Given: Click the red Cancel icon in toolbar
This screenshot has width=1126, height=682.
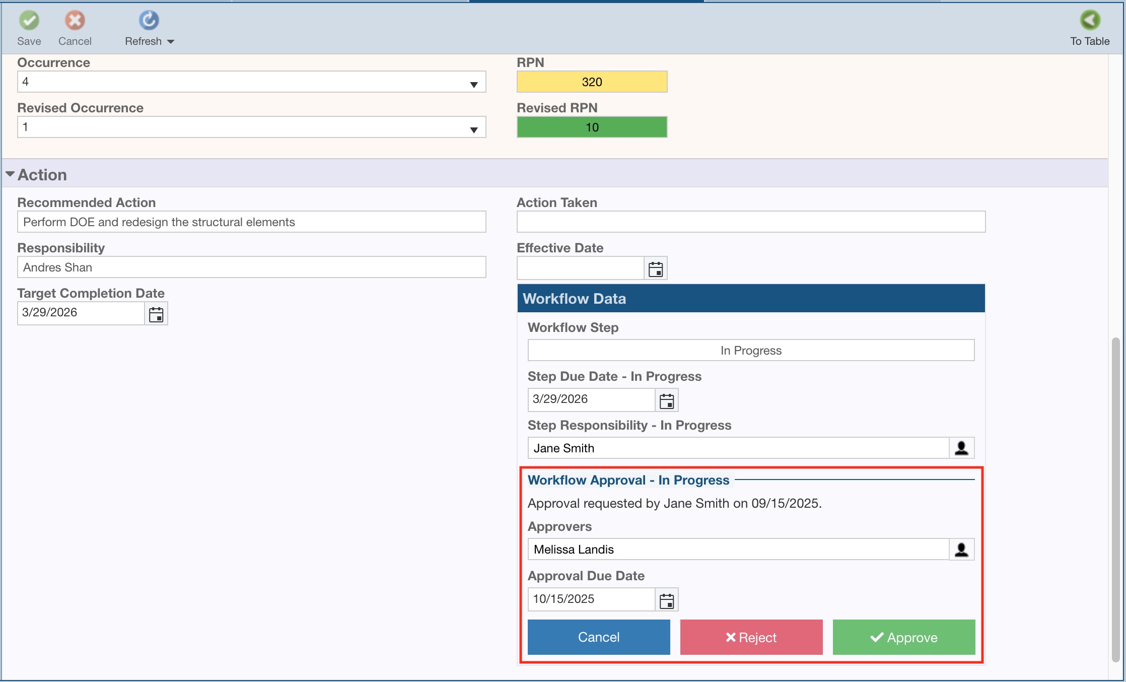Looking at the screenshot, I should click(x=75, y=21).
